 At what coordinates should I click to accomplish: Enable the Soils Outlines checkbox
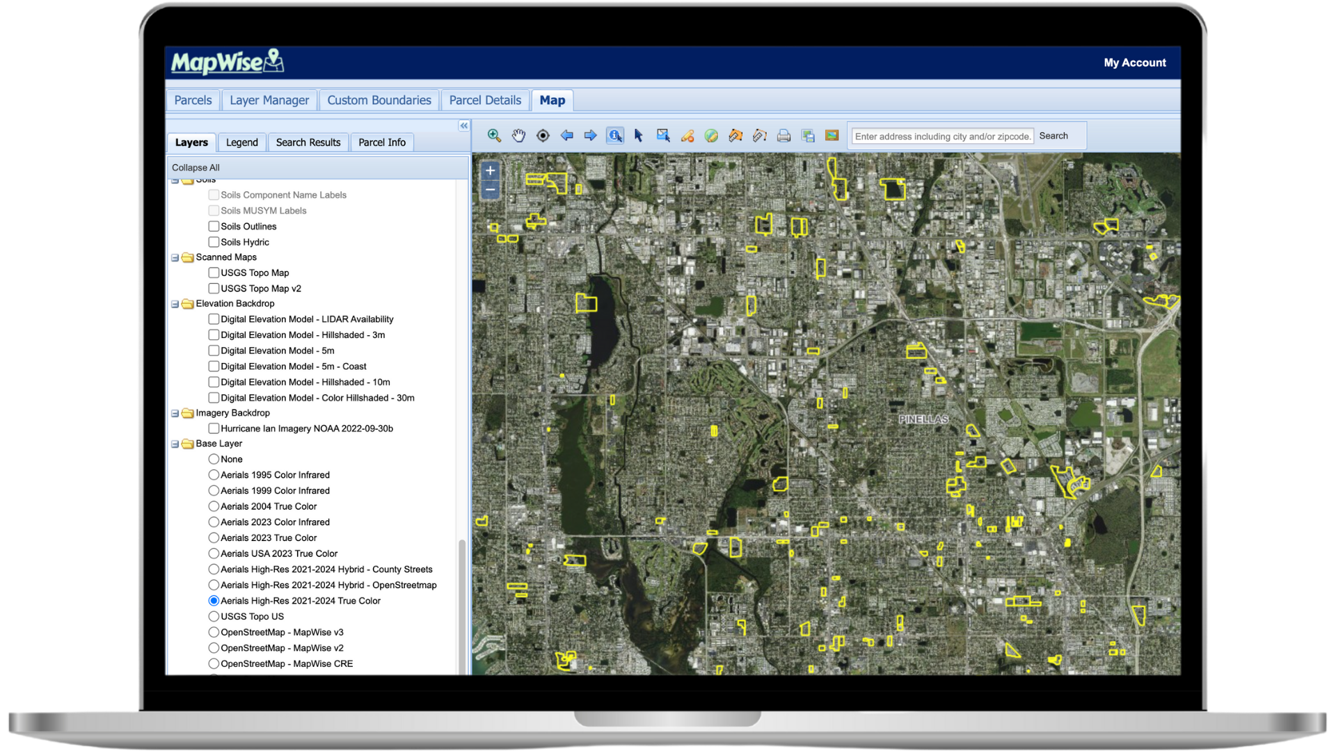pos(214,226)
